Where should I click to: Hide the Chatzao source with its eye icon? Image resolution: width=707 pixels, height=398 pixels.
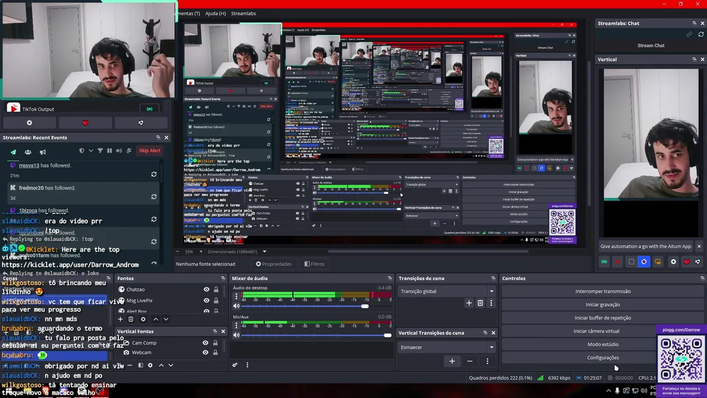207,290
